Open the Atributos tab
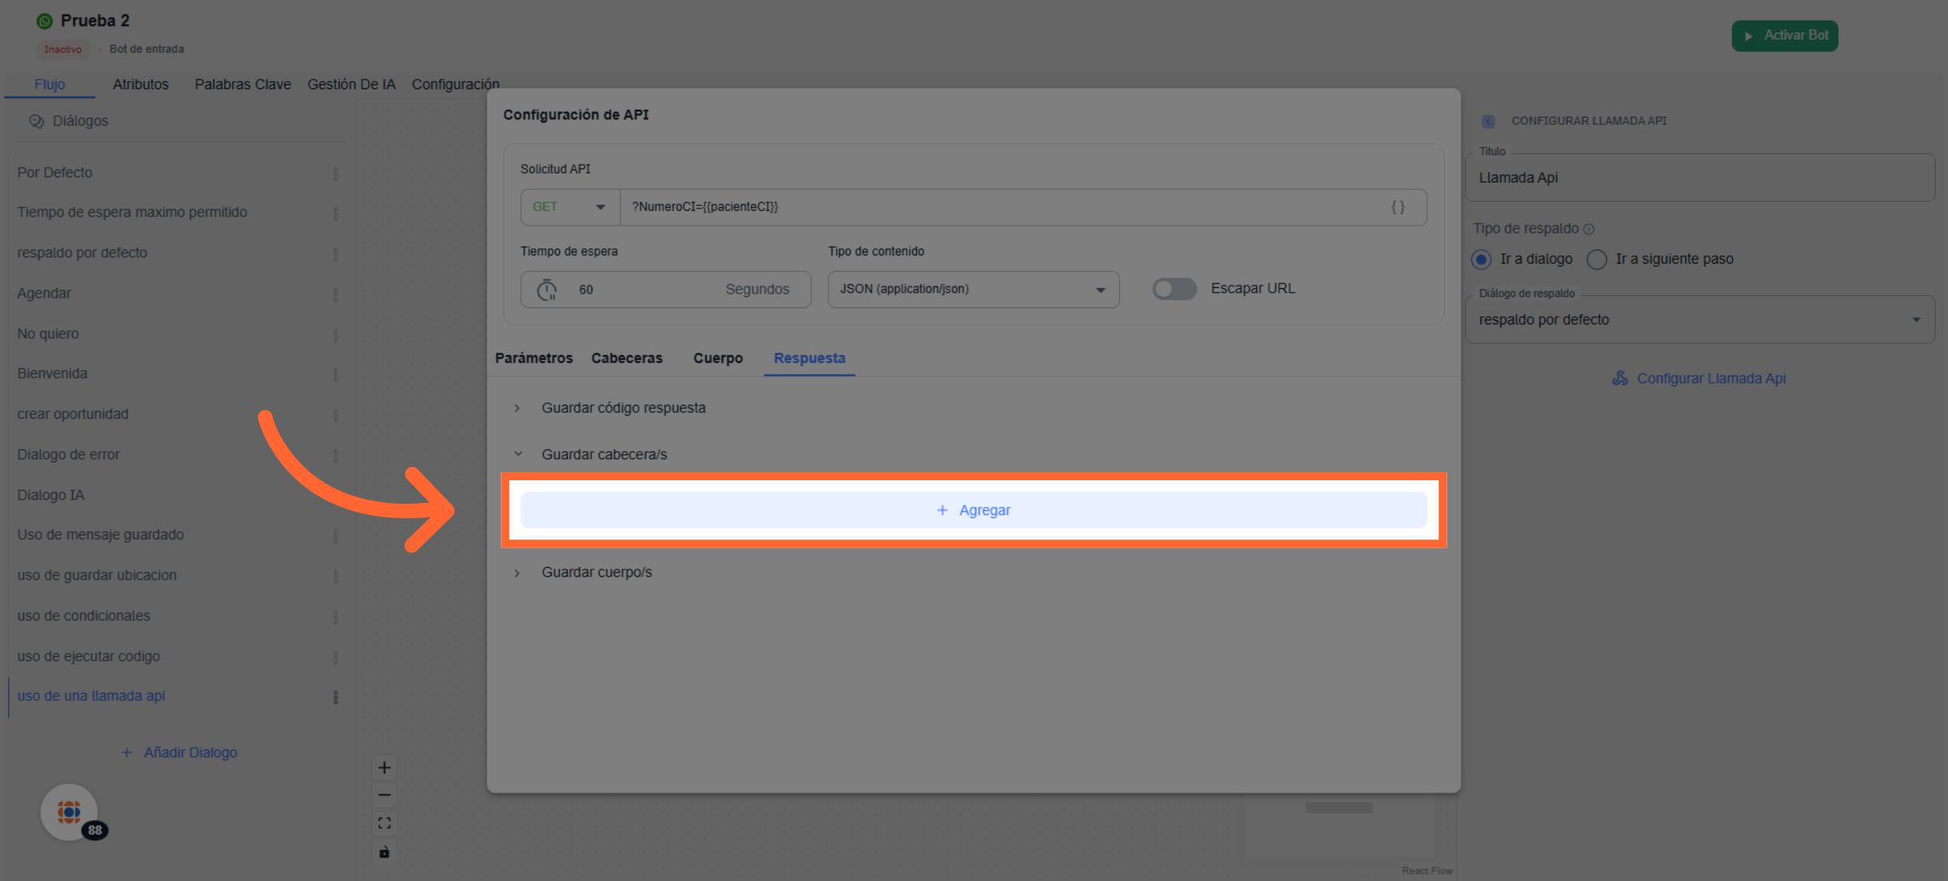Image resolution: width=1948 pixels, height=881 pixels. click(140, 84)
